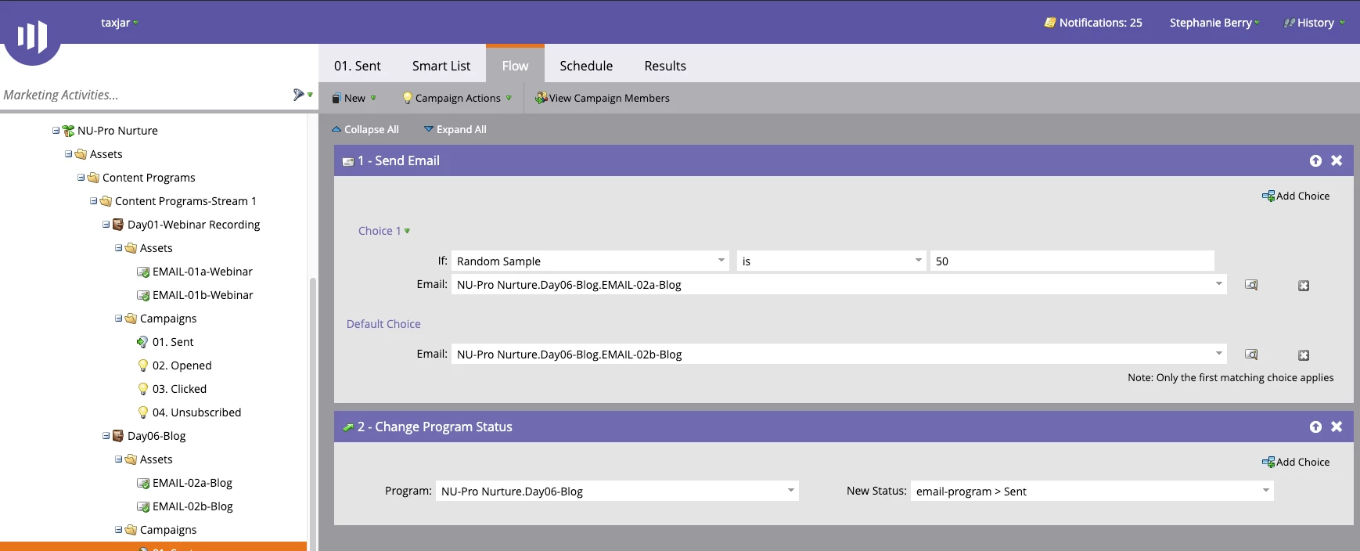The width and height of the screenshot is (1360, 551).
Task: Click the Change Program Status step icon
Action: click(348, 427)
